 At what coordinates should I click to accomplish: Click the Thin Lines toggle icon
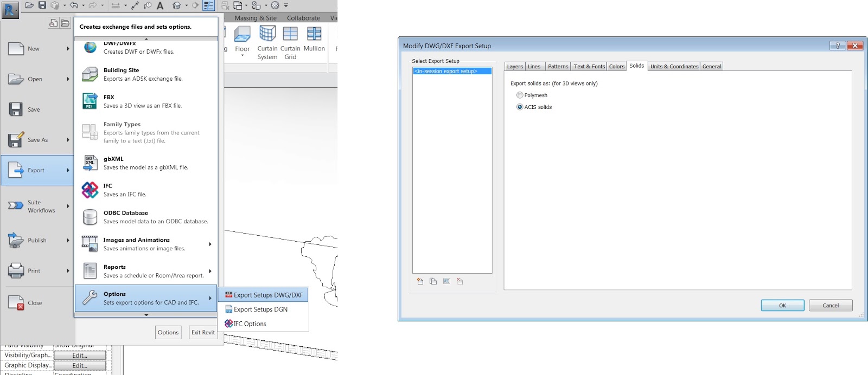[208, 5]
